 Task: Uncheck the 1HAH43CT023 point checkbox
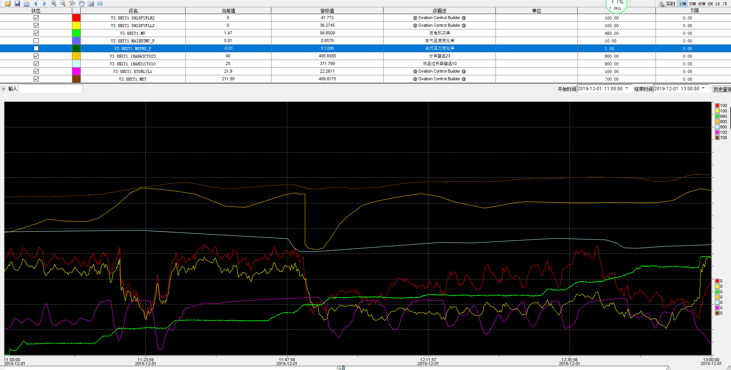pos(36,56)
